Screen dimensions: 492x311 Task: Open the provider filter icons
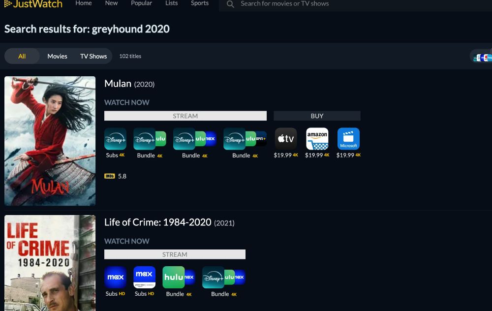click(483, 58)
